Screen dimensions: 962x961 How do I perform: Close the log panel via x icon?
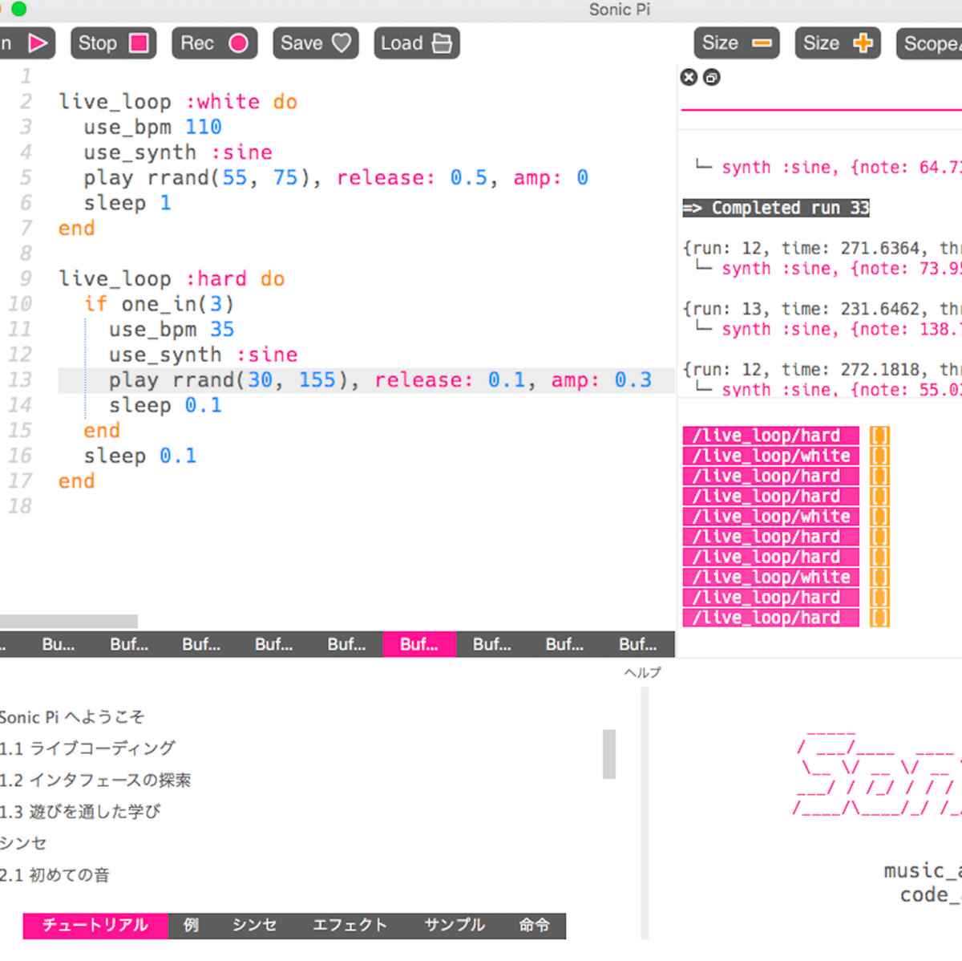(689, 77)
